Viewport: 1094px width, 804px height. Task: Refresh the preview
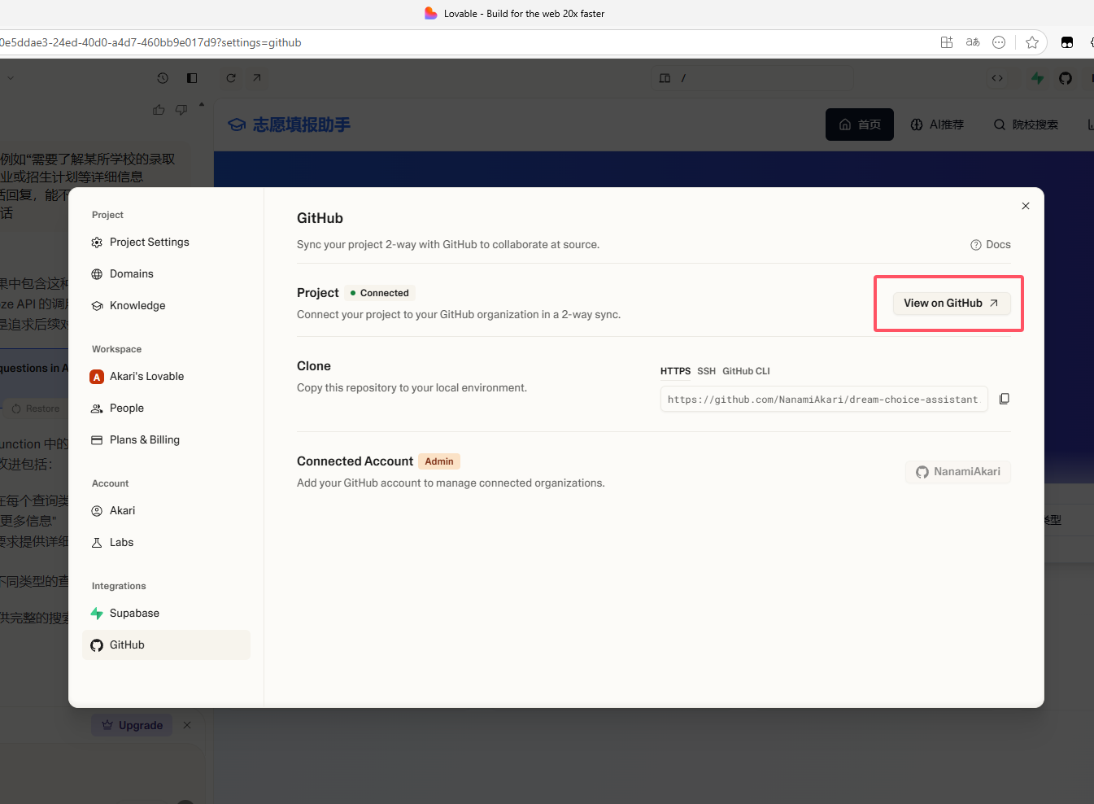tap(231, 78)
